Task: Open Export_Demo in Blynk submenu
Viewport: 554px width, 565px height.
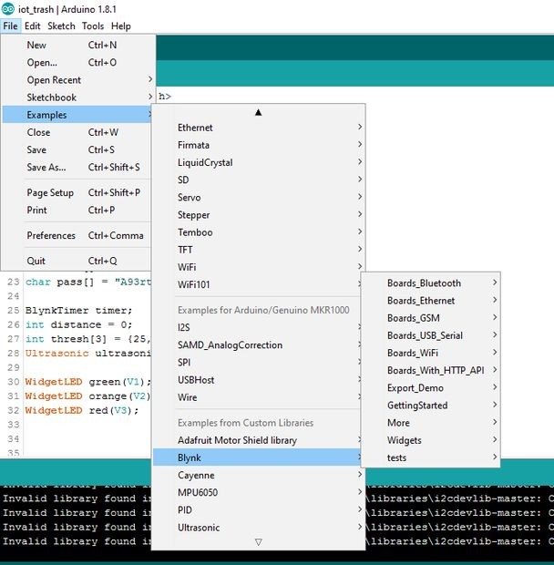Action: [431, 387]
